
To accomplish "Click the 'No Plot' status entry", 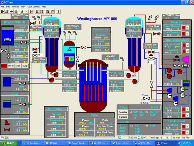I will click(x=186, y=138).
